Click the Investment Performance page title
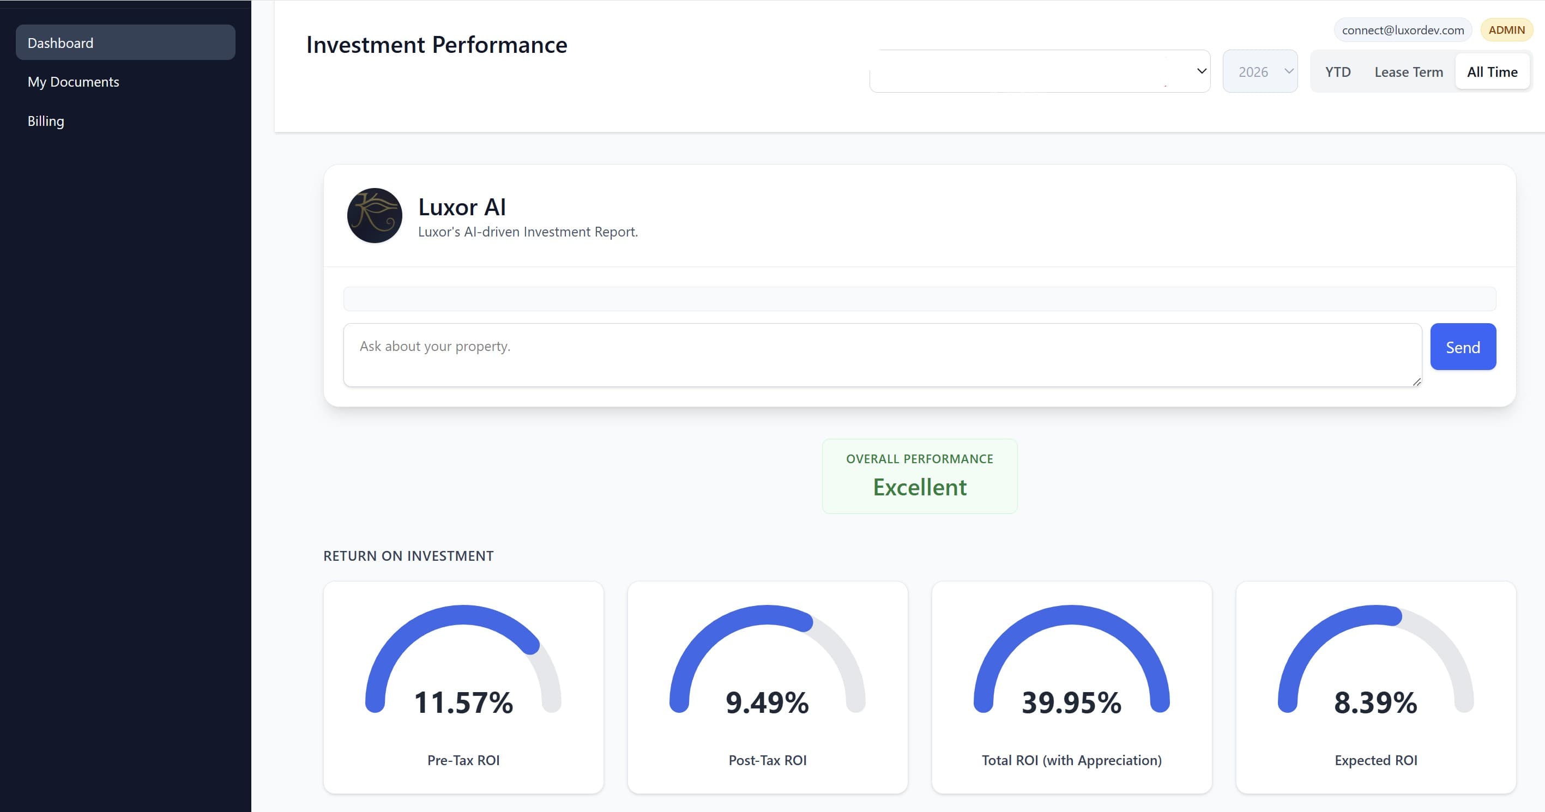The height and width of the screenshot is (812, 1545). (436, 44)
